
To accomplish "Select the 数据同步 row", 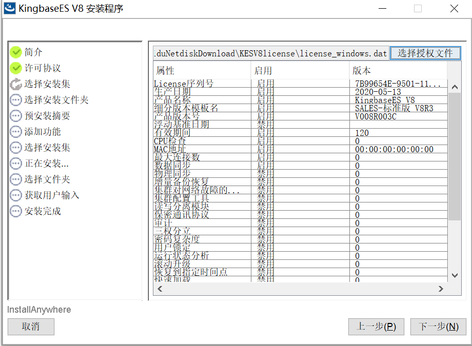I will click(301, 166).
